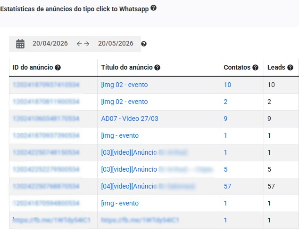This screenshot has height=237, width=299.
Task: Select the end date 20/05/2026 field
Action: pyautogui.click(x=116, y=43)
